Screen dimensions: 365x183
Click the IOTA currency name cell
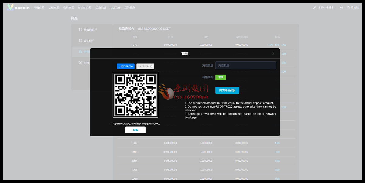coord(135,161)
